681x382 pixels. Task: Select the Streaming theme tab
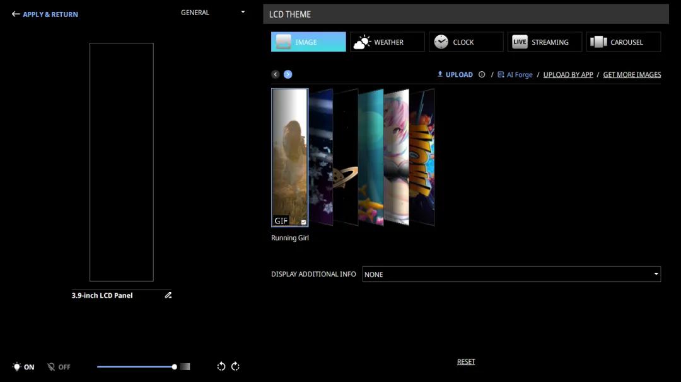(x=545, y=42)
